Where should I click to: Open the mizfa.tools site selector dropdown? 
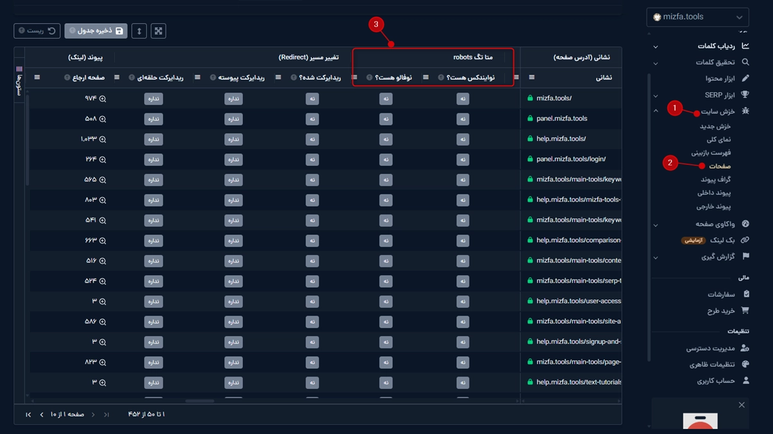698,17
